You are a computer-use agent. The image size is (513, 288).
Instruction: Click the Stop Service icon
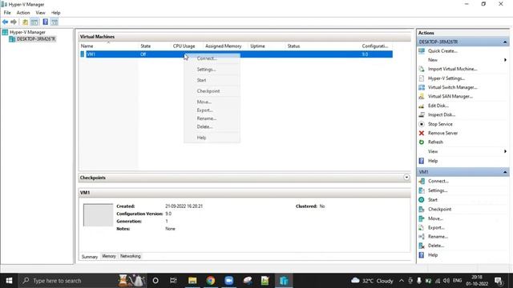422,124
